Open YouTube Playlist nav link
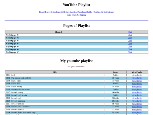This screenshot has height=115, width=153. click(100, 12)
